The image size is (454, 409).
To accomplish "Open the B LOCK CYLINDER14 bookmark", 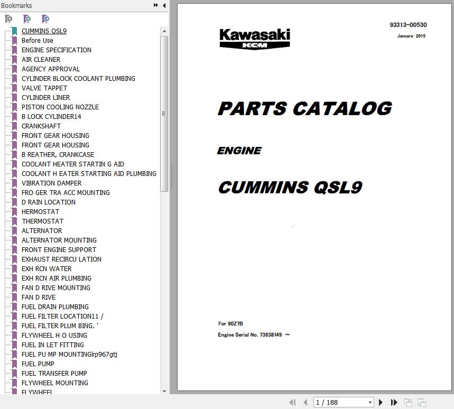I will 51,117.
